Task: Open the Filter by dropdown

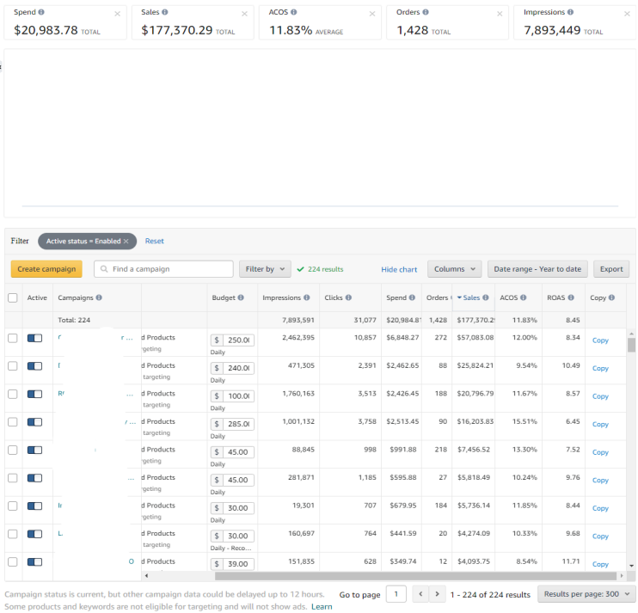Action: pyautogui.click(x=265, y=269)
